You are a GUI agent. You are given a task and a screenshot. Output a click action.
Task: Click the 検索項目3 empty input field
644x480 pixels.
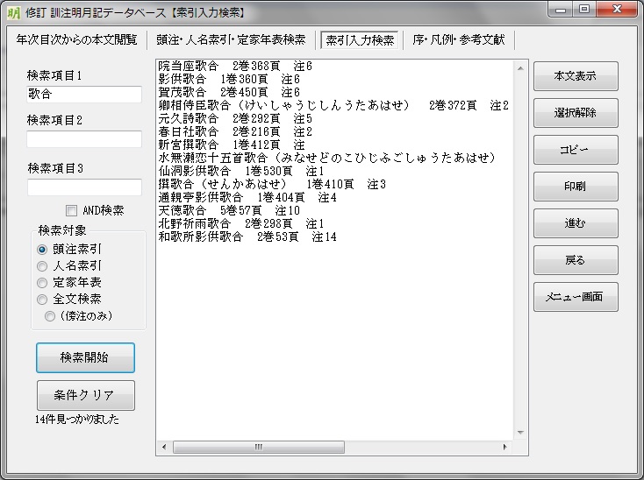84,187
